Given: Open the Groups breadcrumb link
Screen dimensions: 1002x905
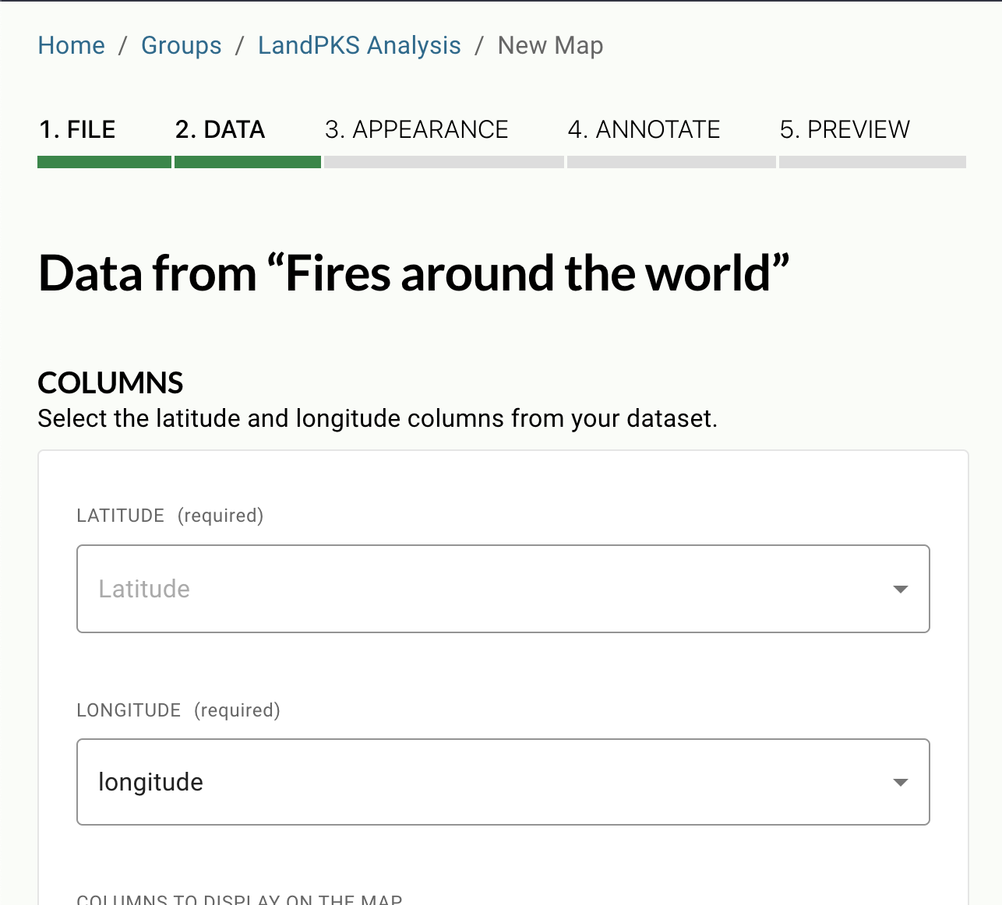Looking at the screenshot, I should pyautogui.click(x=181, y=45).
